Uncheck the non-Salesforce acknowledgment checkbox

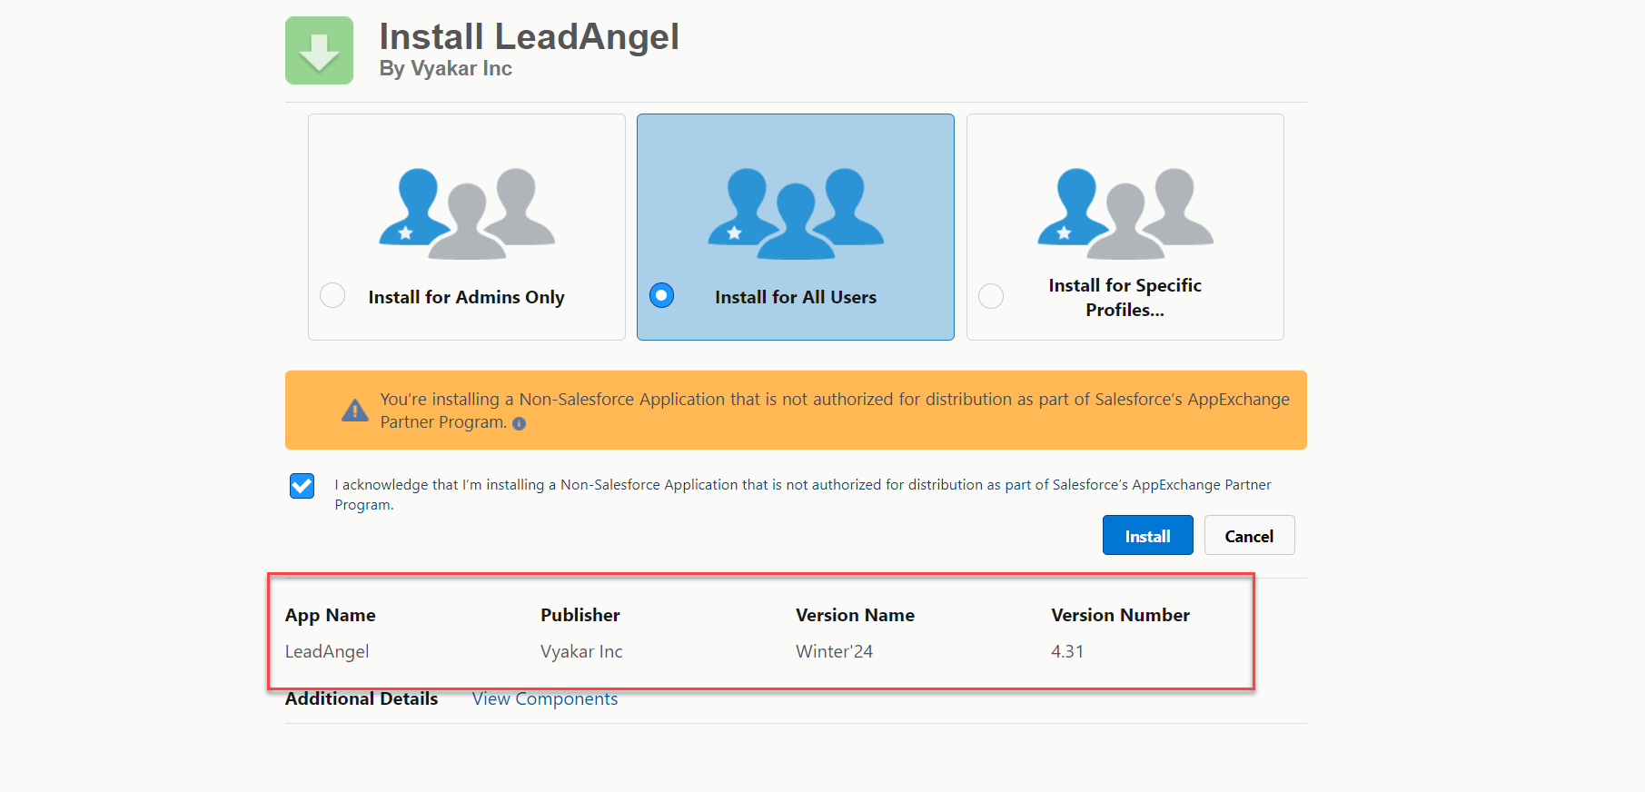click(302, 486)
